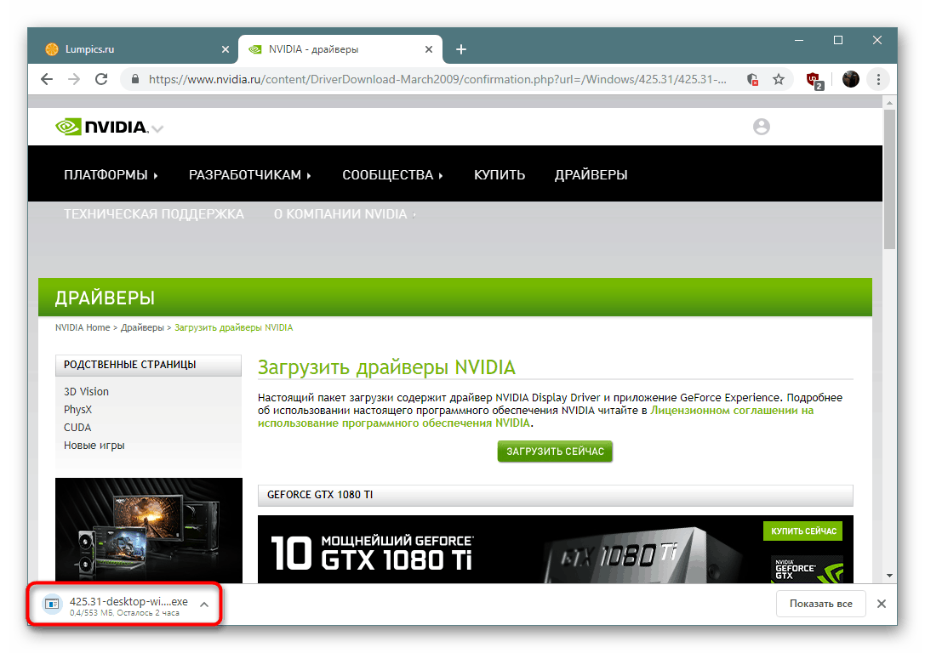This screenshot has width=925, height=653.
Task: Expand the СООБЩЕСТВА menu
Action: tap(392, 175)
